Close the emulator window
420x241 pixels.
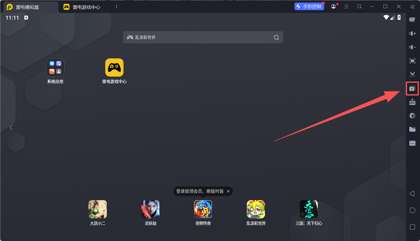coord(399,7)
